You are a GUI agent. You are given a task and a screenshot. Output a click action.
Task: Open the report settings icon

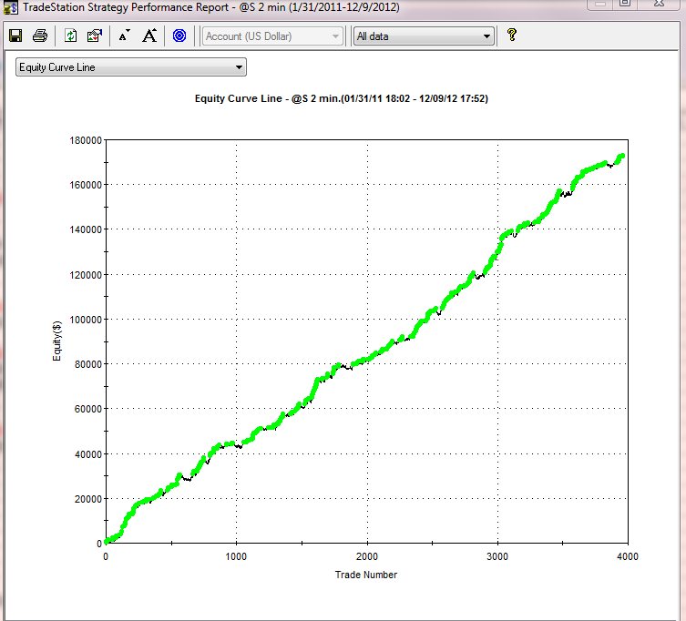click(95, 36)
